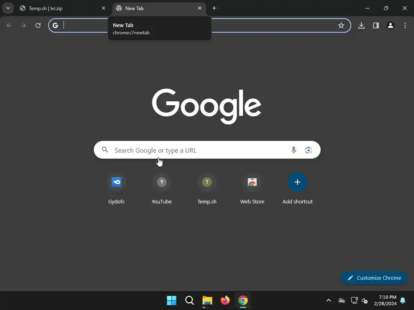Click the magnifier icon in Google search box
This screenshot has height=310, width=414.
click(105, 150)
